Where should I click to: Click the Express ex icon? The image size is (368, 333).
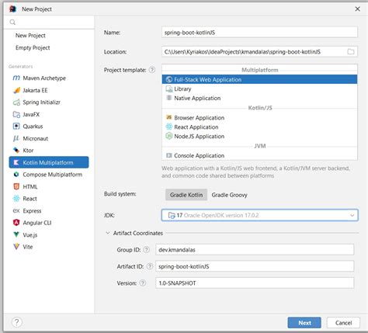16,210
